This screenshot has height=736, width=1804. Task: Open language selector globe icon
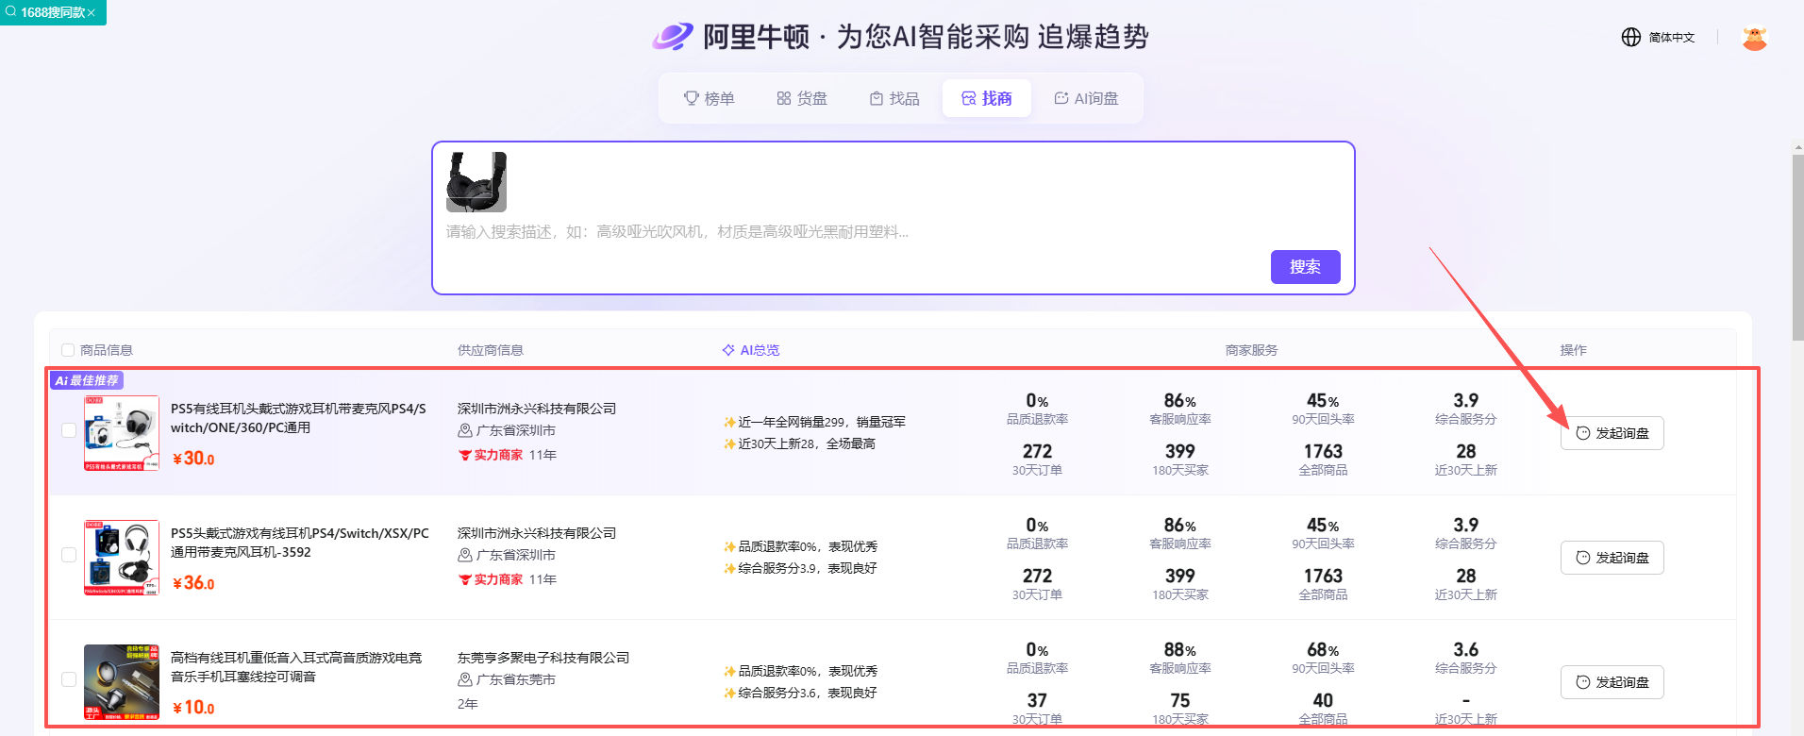click(1631, 37)
